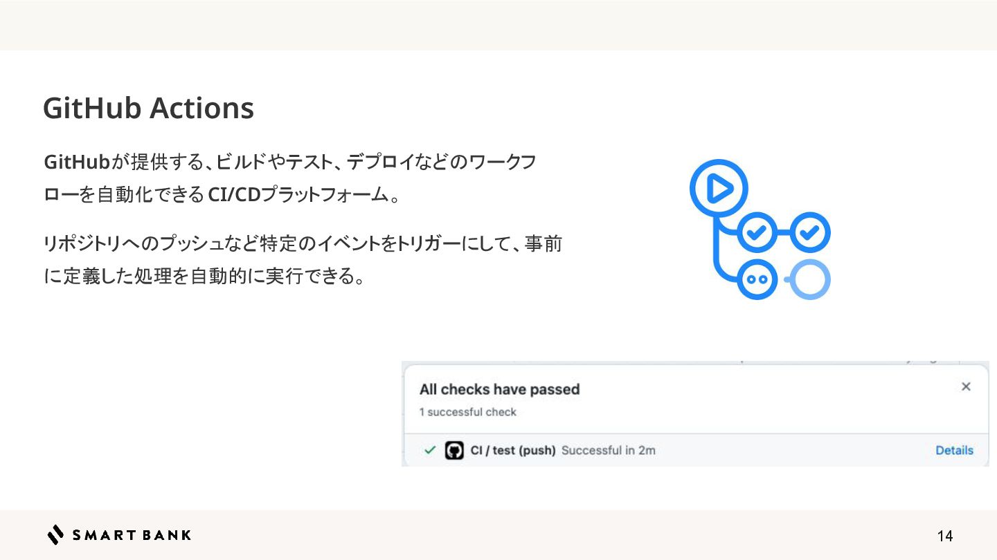
Task: Click the right checkmark circle in the Actions logo
Action: (809, 232)
